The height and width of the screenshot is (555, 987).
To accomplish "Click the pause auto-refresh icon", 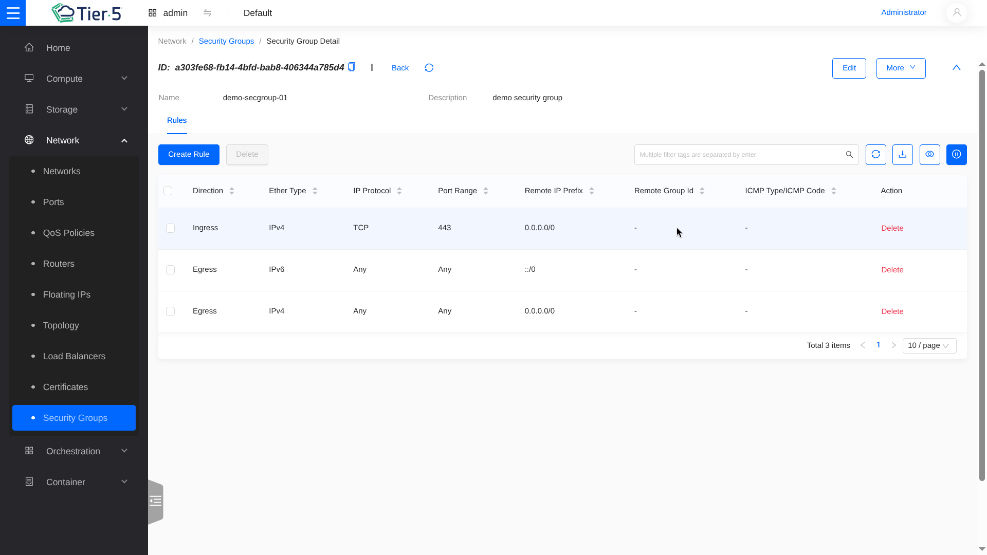I will [956, 154].
